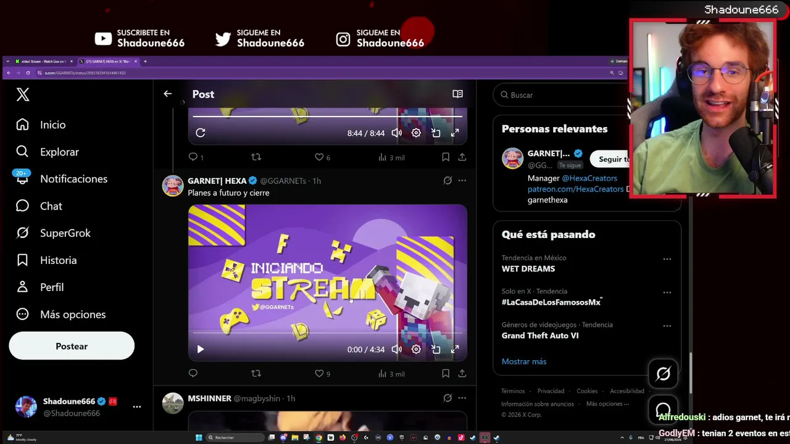Open the Grand Theft Auto VI trend
This screenshot has height=444, width=790.
click(540, 335)
